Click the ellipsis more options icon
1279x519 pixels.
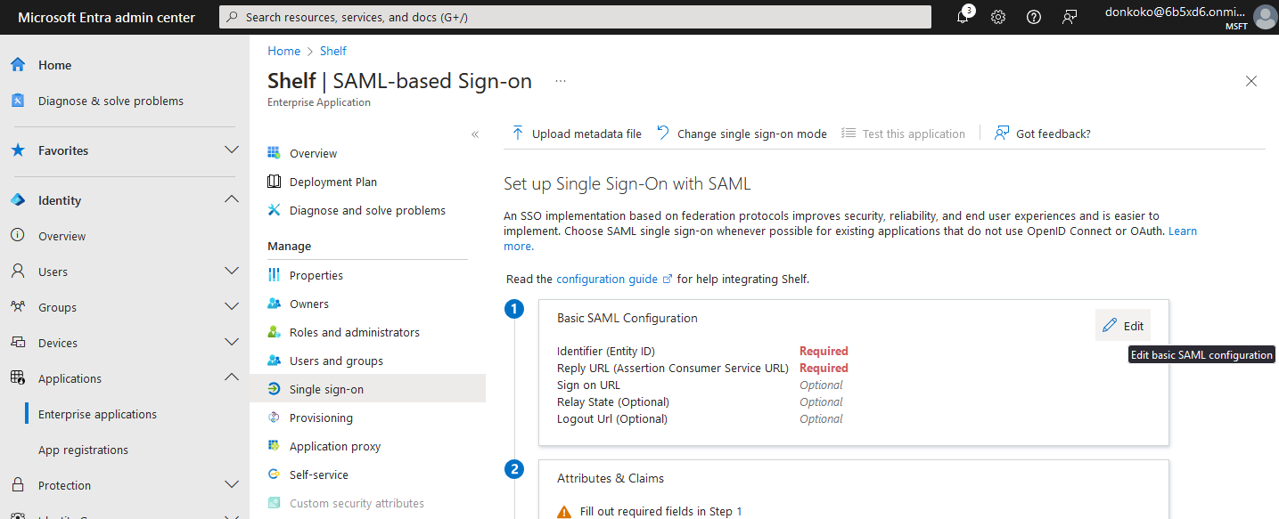(561, 81)
